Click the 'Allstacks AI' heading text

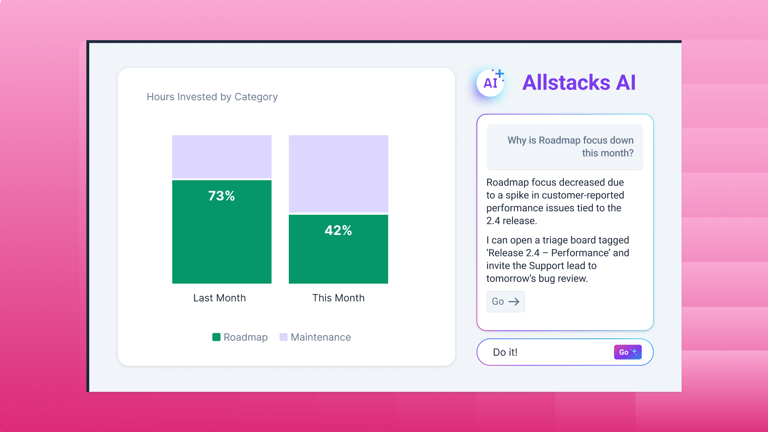[579, 83]
